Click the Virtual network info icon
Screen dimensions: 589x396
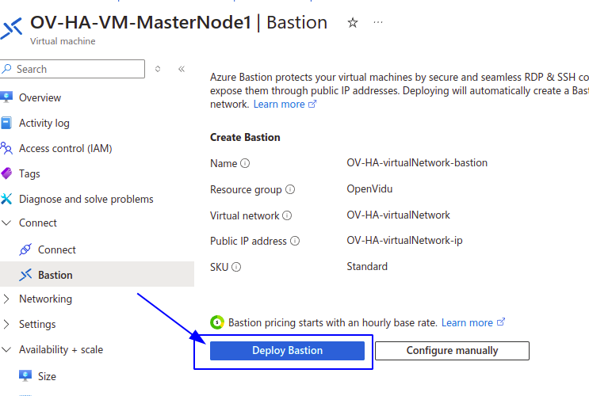287,215
